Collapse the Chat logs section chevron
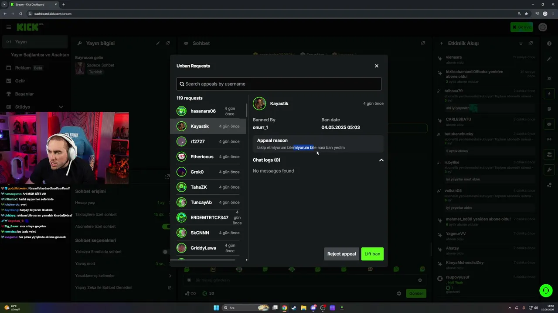 click(x=381, y=160)
